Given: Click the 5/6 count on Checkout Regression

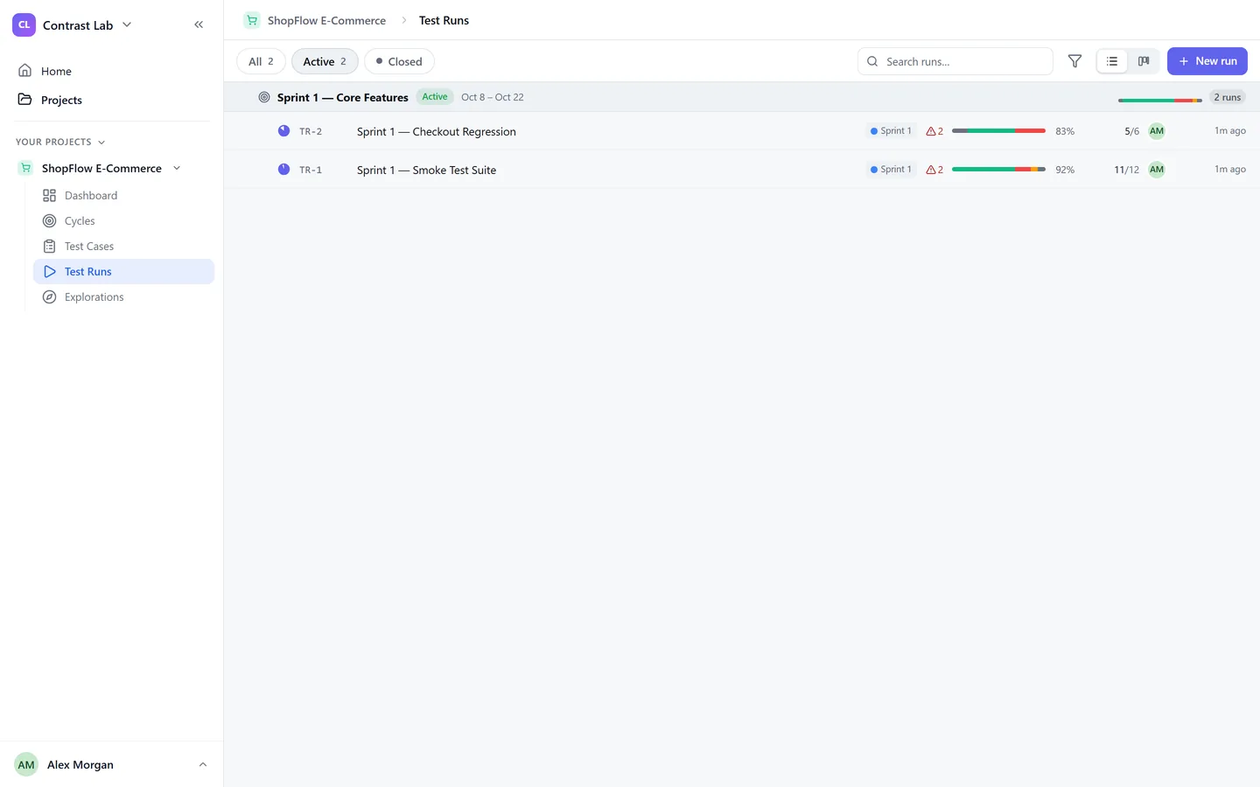Looking at the screenshot, I should (1131, 131).
